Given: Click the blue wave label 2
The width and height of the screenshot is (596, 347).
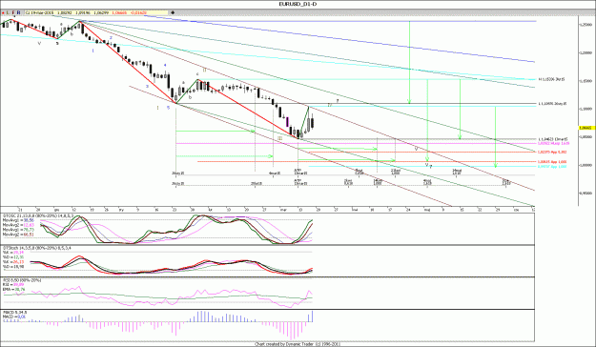Looking at the screenshot, I should coord(111,37).
